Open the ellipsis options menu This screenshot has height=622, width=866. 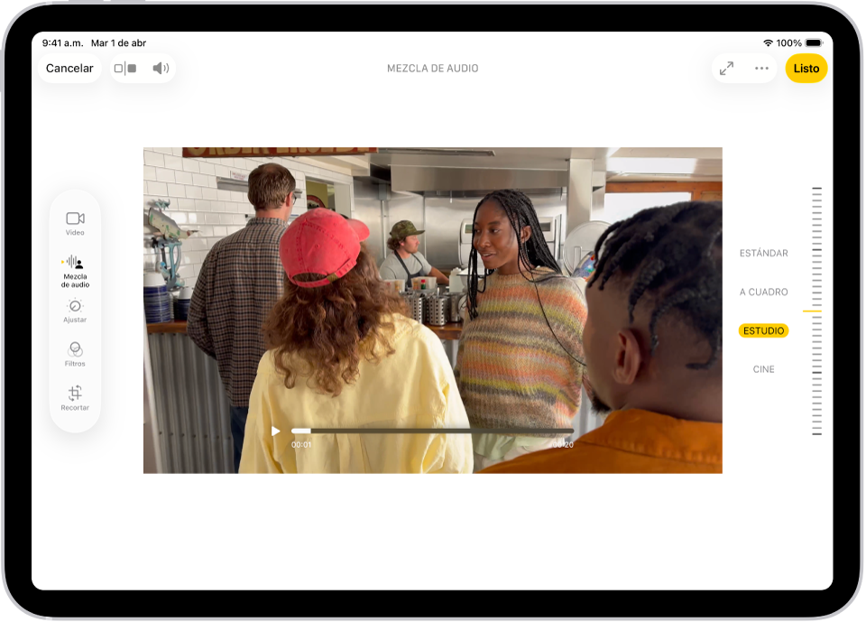pos(760,68)
